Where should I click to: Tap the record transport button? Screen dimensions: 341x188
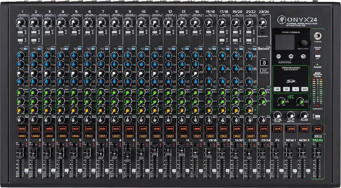pyautogui.click(x=296, y=89)
